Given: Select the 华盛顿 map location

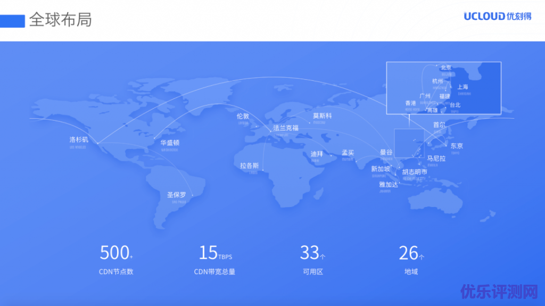Looking at the screenshot, I should tap(170, 143).
